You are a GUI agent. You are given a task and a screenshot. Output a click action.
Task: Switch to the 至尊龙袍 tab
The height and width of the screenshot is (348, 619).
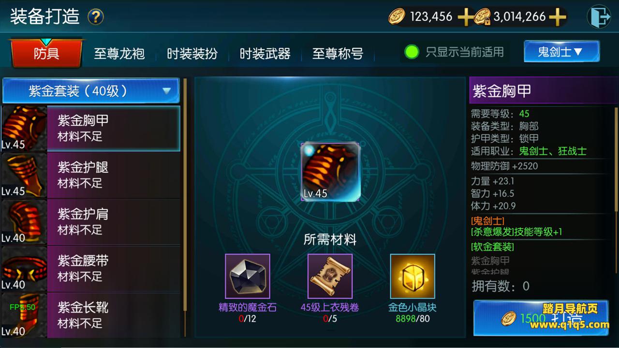119,53
